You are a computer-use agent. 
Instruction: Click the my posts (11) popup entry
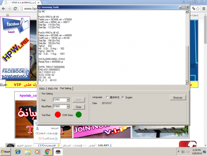click(48, 138)
